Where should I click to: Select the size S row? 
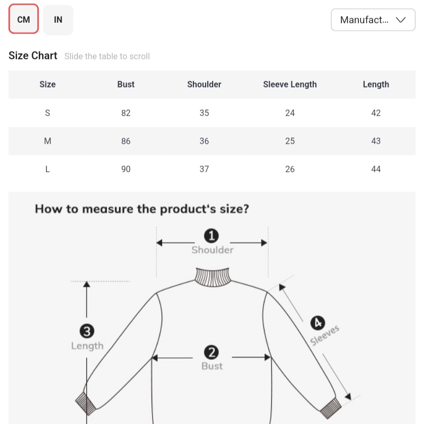(x=48, y=113)
